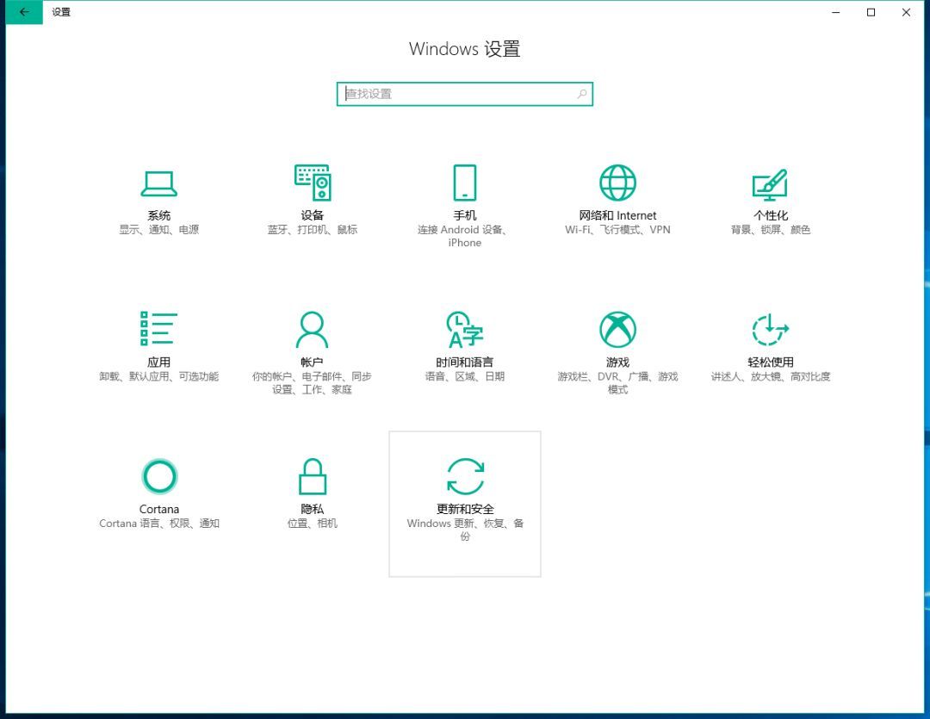
Task: Select the 应用 apps category
Action: [158, 340]
